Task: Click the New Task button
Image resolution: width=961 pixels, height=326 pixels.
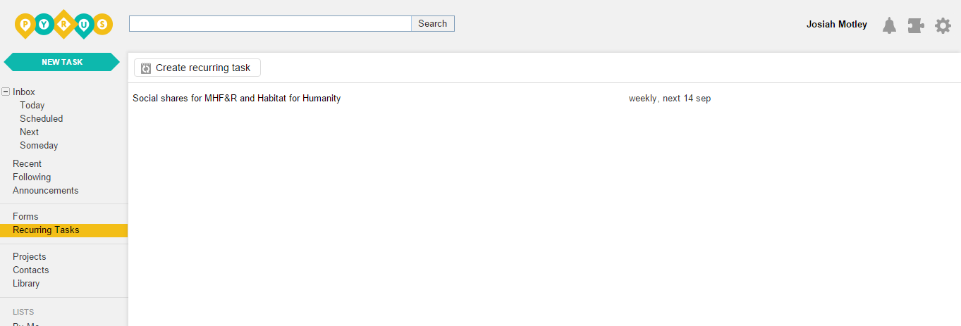Action: pos(62,62)
